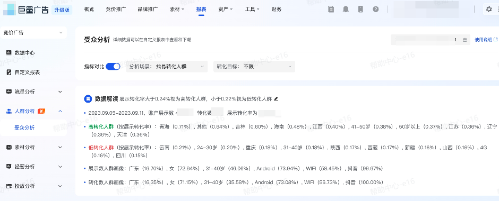Screen dimensions: 499x201
Task: Open the notifications bell icon
Action: 346,9
